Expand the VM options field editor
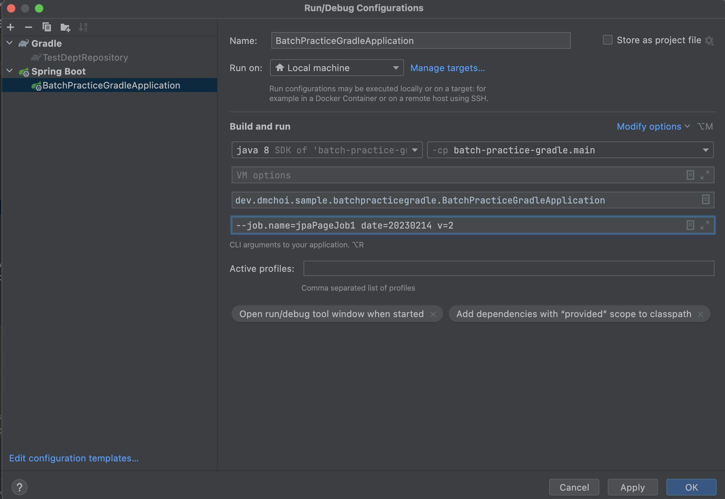 tap(705, 175)
